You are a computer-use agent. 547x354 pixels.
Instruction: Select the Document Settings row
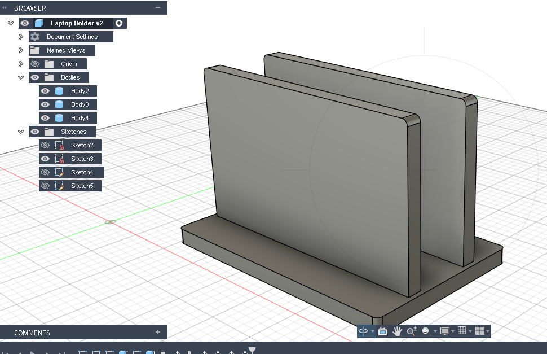(71, 37)
